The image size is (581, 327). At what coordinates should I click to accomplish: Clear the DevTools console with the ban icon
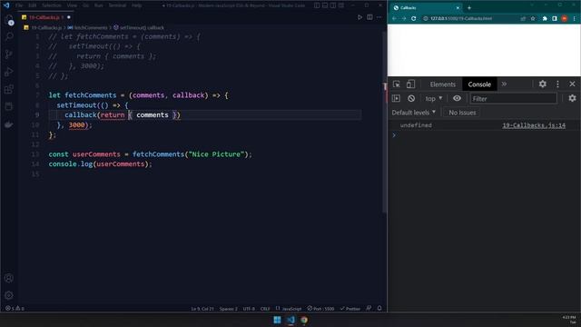click(x=411, y=99)
